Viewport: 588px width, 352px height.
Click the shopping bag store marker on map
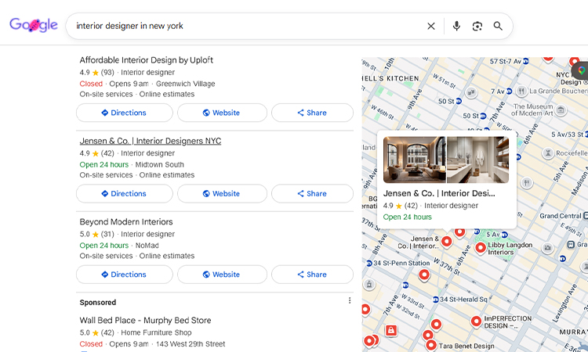coord(390,330)
